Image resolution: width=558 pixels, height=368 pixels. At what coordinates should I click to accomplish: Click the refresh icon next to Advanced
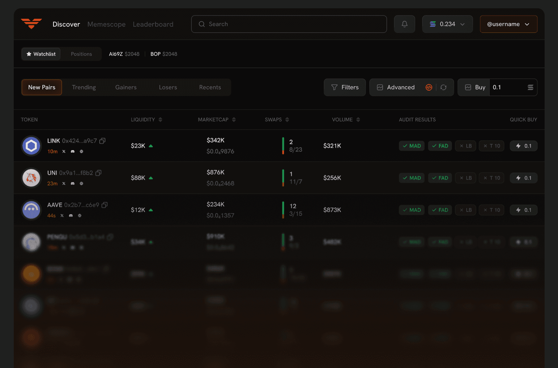[x=443, y=87]
